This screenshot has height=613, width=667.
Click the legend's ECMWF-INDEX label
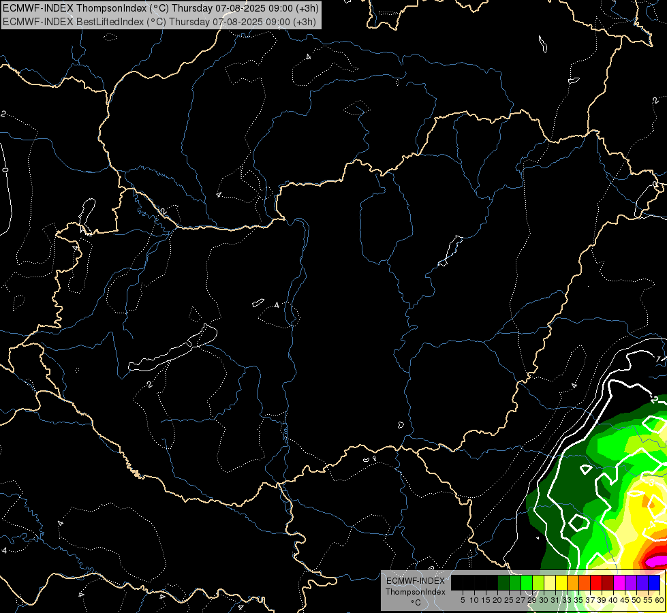[416, 581]
